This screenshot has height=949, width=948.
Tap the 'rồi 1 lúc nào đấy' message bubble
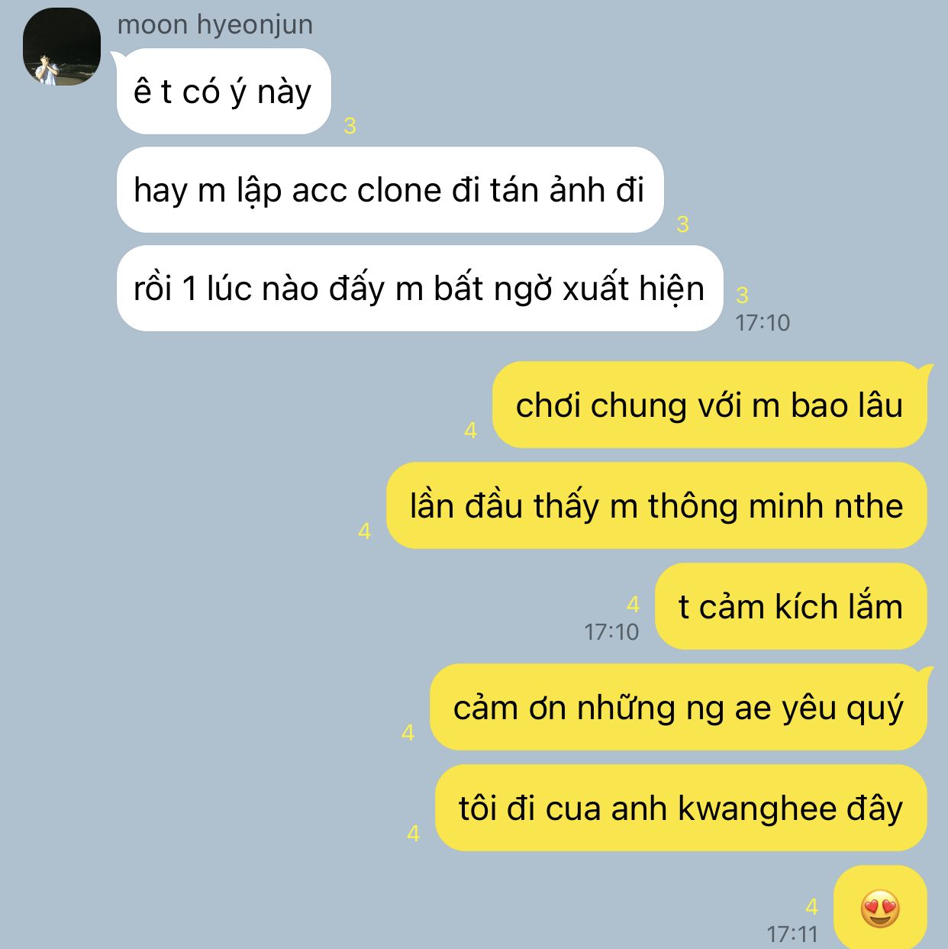pyautogui.click(x=419, y=288)
